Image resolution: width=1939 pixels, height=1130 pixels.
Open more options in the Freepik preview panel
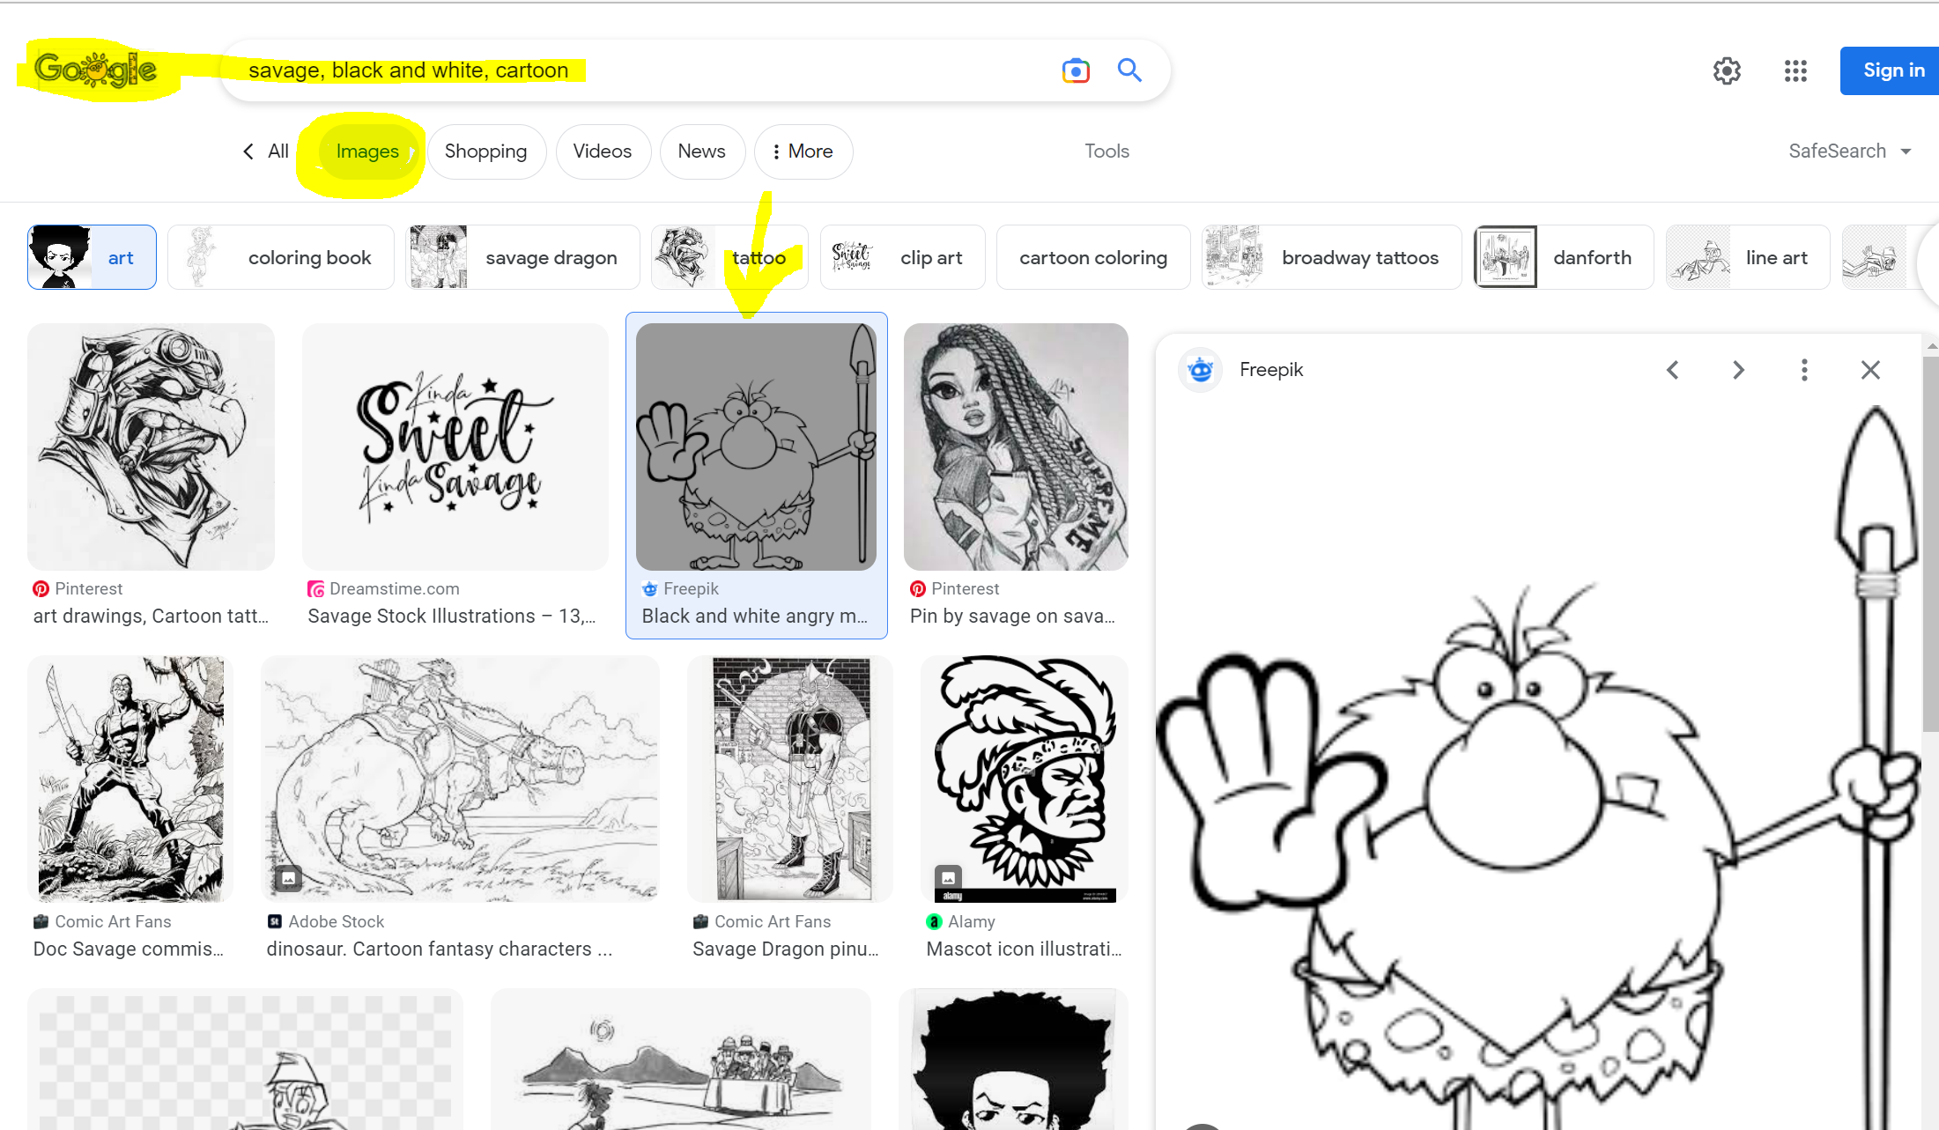click(x=1803, y=369)
